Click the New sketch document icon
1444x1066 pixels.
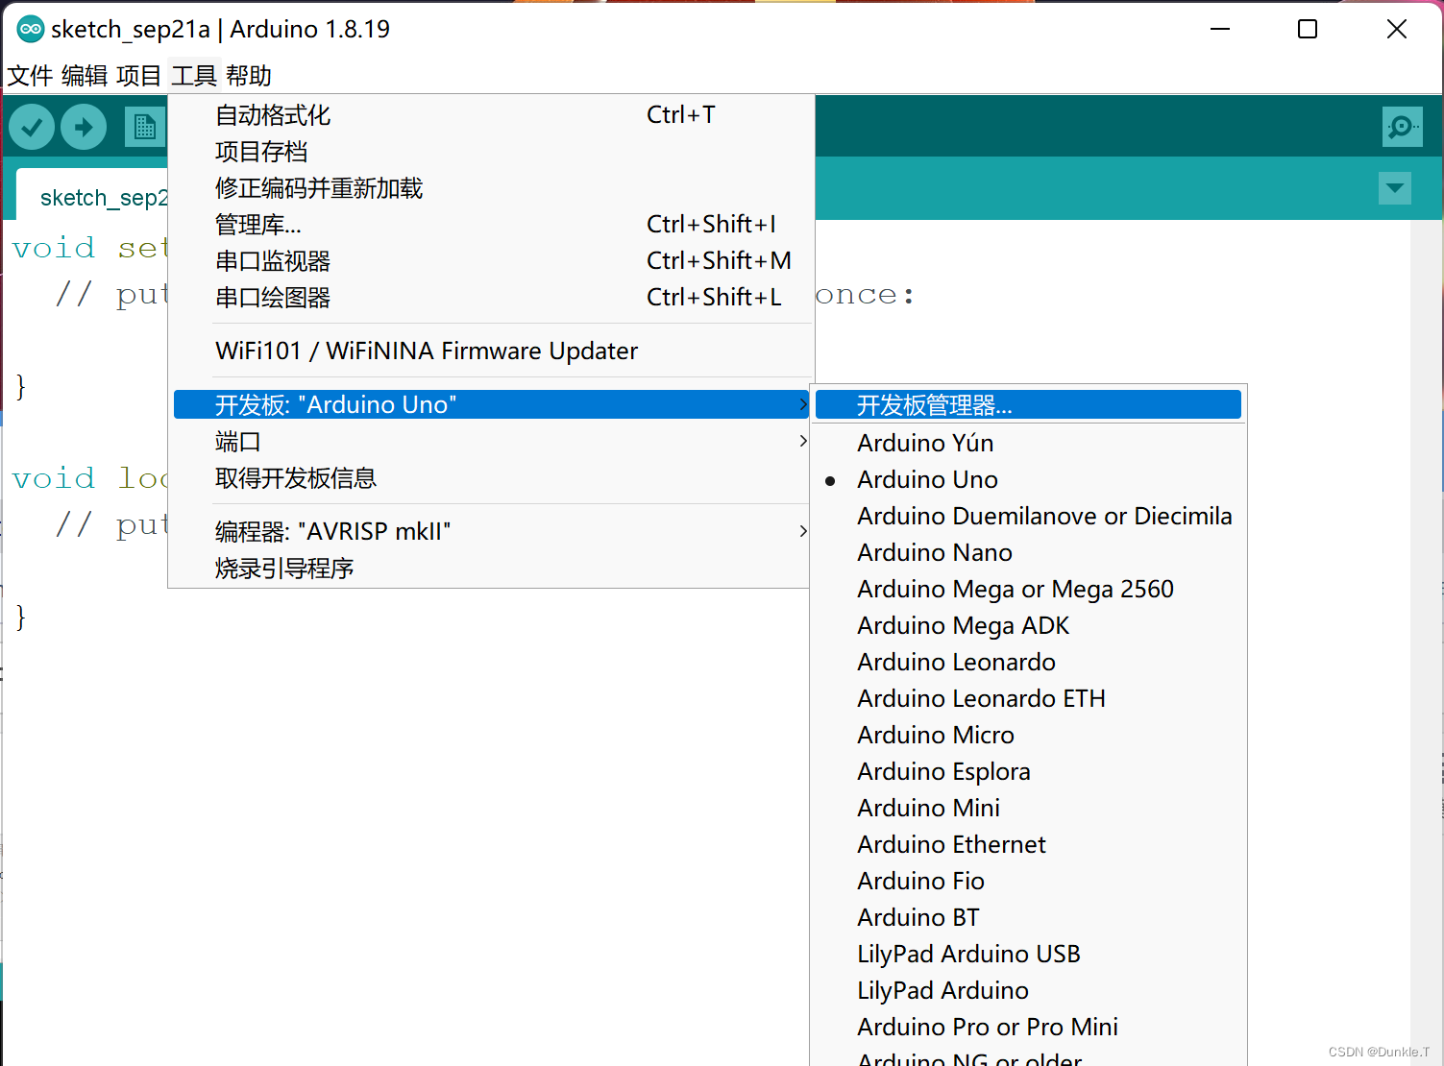tap(145, 127)
